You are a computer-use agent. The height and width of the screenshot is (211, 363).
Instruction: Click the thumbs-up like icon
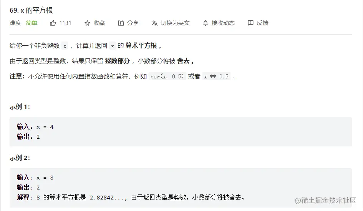pos(53,23)
